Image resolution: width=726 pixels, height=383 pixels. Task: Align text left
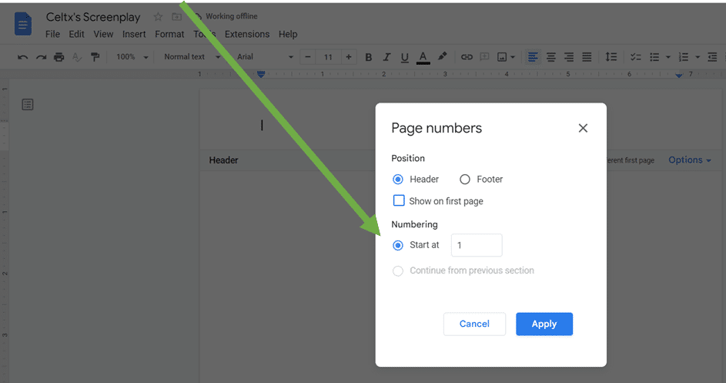coord(533,57)
